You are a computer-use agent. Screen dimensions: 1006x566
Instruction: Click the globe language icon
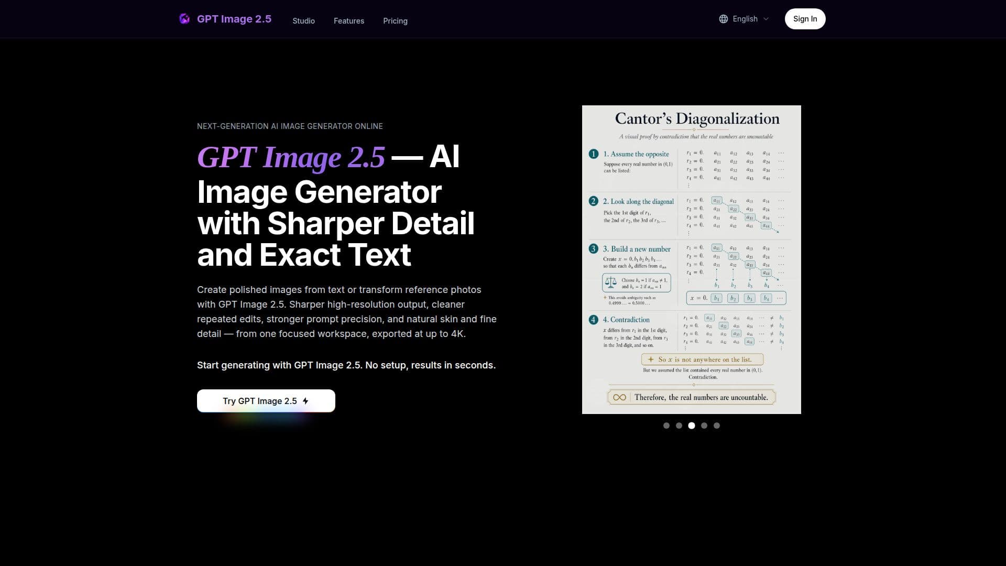pyautogui.click(x=724, y=19)
